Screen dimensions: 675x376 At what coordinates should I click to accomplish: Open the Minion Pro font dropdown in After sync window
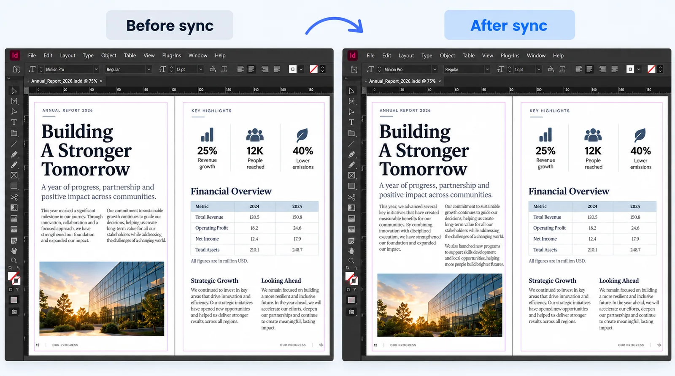click(410, 69)
